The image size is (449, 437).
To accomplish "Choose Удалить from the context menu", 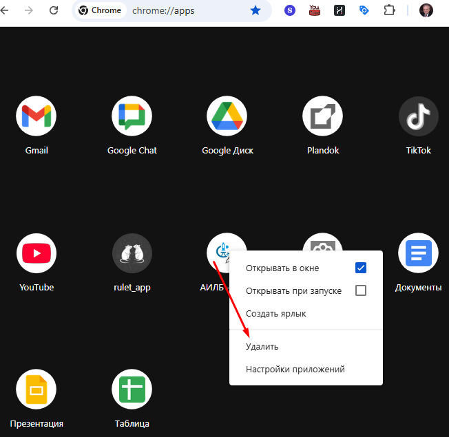I will pyautogui.click(x=262, y=347).
